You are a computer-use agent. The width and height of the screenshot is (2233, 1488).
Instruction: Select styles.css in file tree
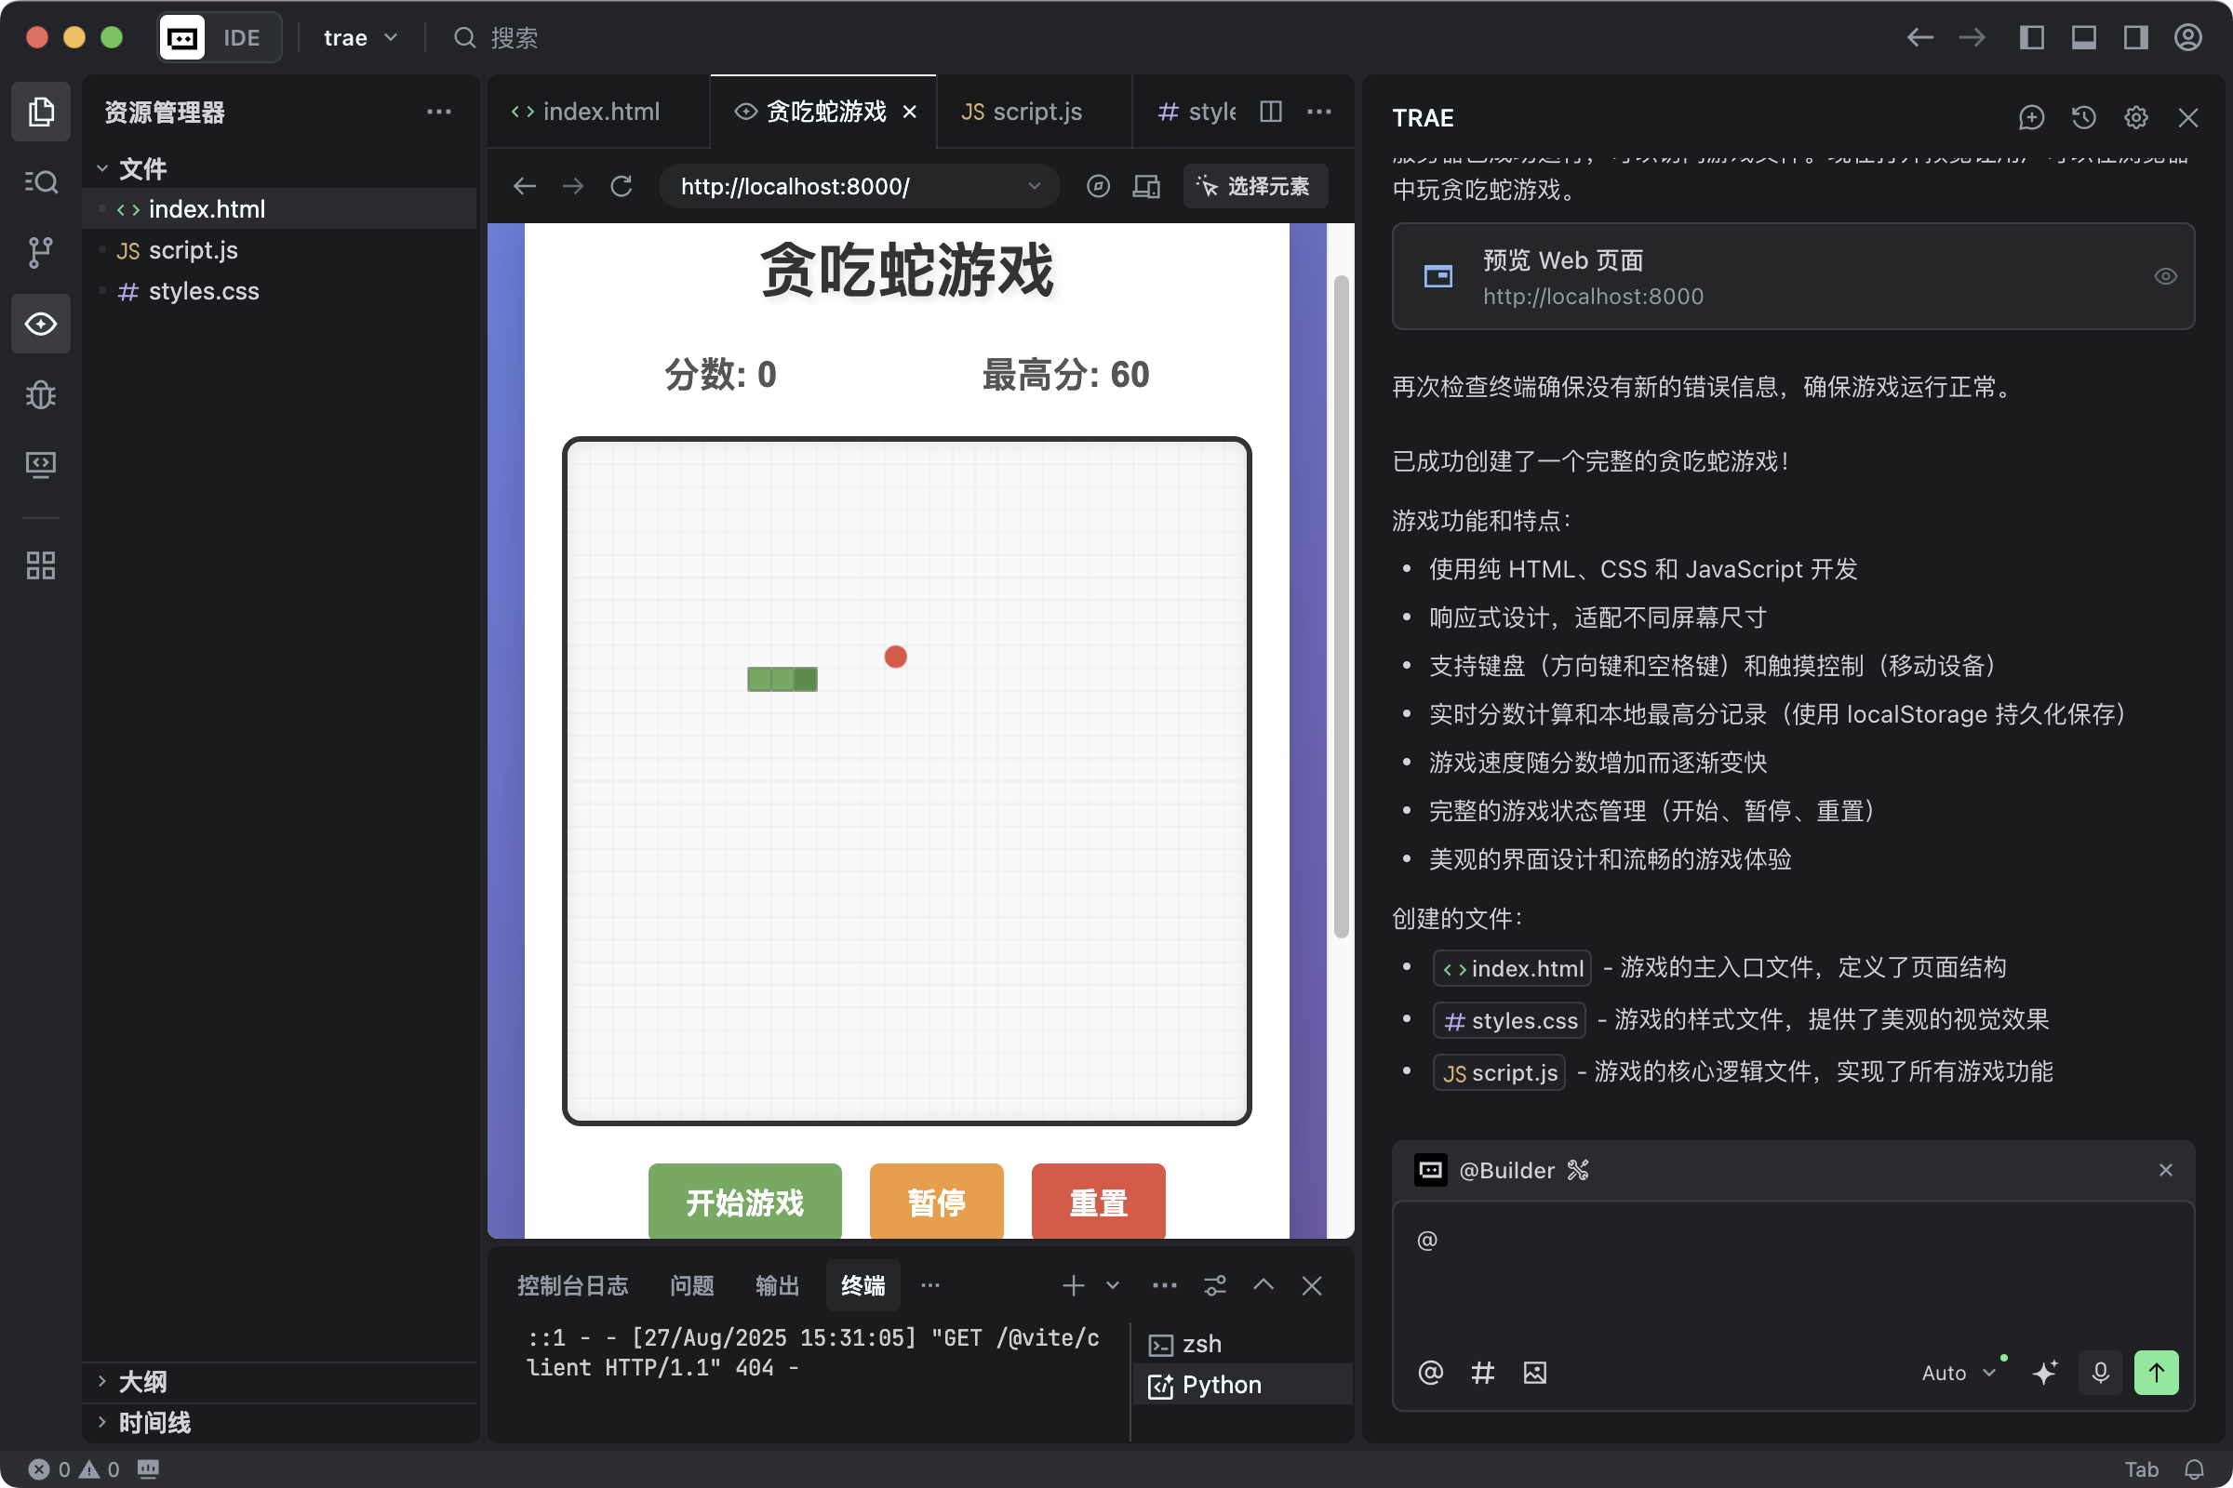coord(279,290)
